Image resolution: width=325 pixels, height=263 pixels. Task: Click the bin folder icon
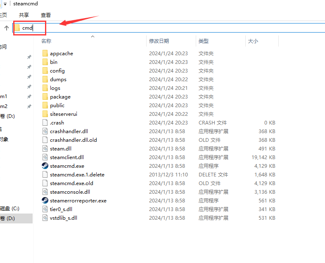pos(45,62)
